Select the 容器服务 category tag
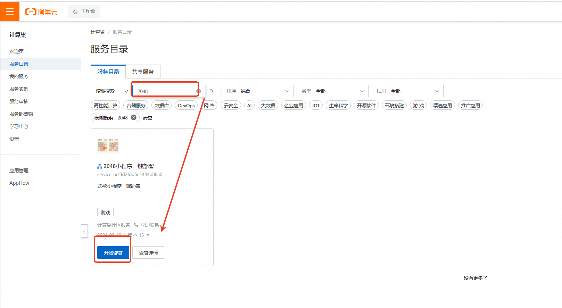This screenshot has width=562, height=308. coord(136,106)
